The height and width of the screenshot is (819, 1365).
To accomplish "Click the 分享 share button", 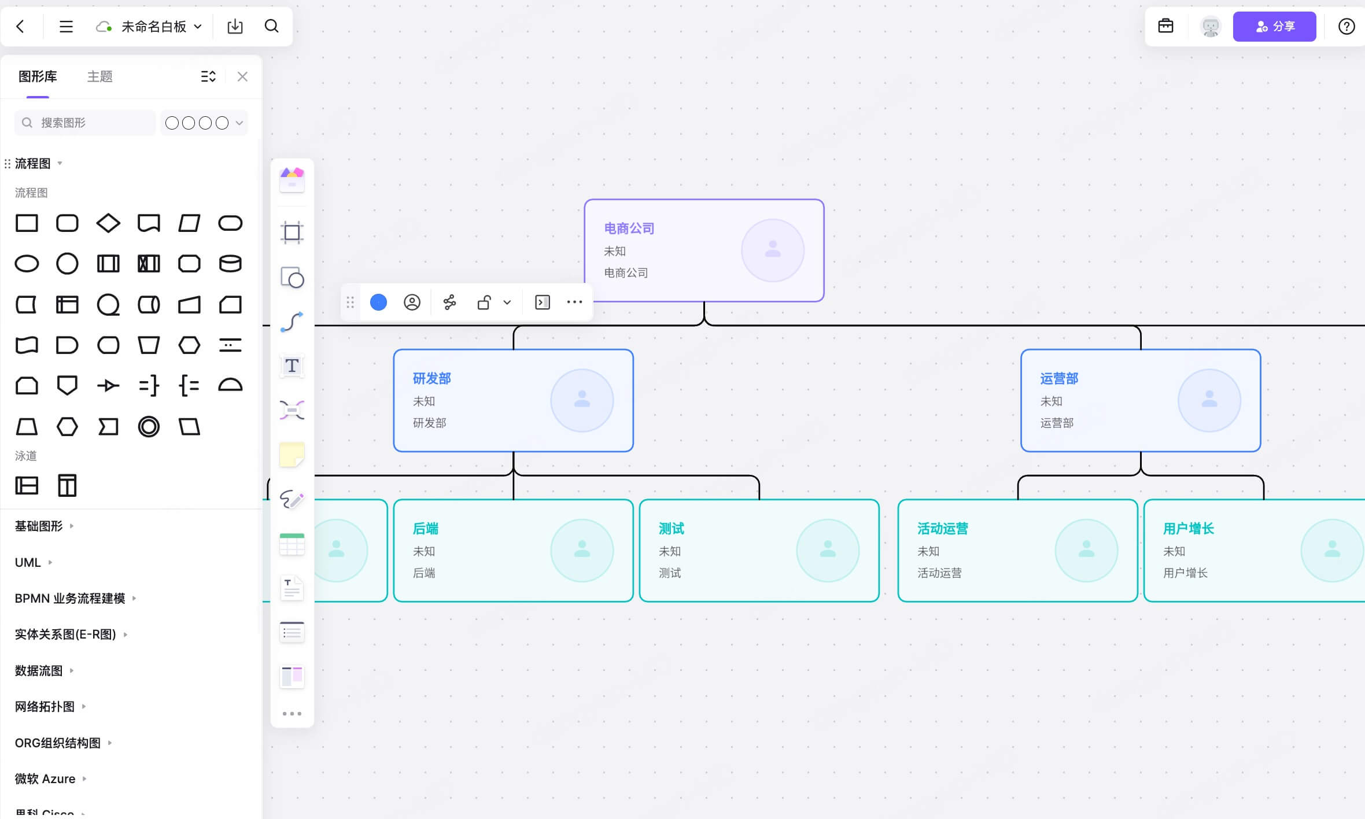I will [1274, 27].
